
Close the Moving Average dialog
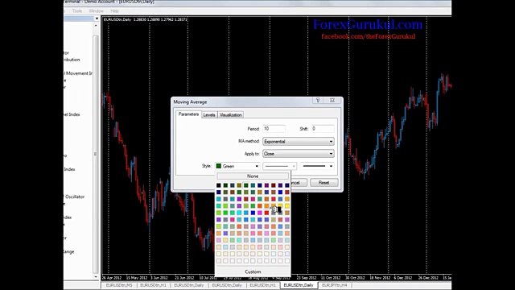[332, 100]
